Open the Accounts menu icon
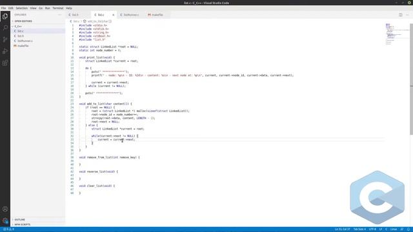Image resolution: width=413 pixels, height=232 pixels. point(5,209)
